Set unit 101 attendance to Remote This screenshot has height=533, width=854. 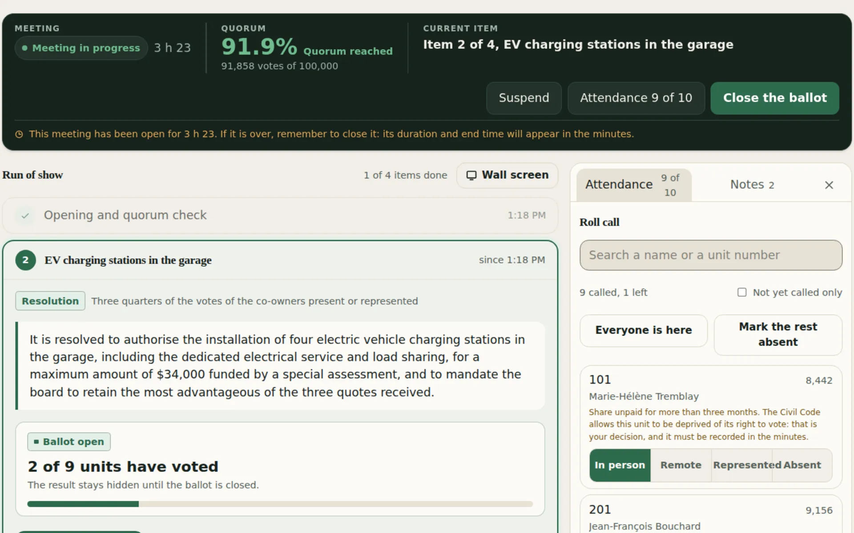(681, 465)
